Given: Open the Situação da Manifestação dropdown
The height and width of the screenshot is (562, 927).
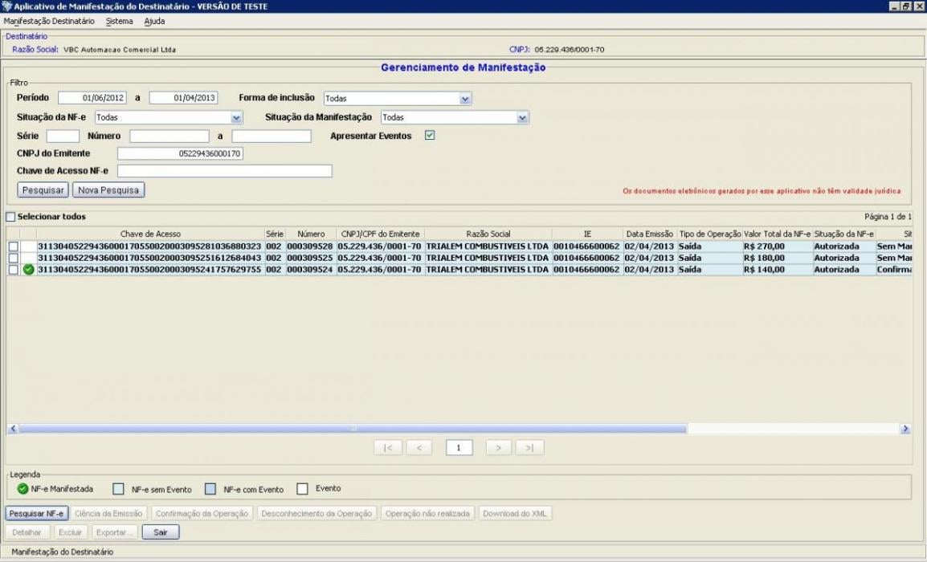Looking at the screenshot, I should pos(522,117).
